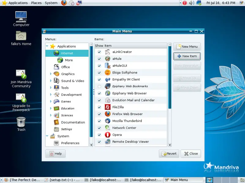Click the Games controller icon in Menus tree
The height and width of the screenshot is (183, 245).
point(56,102)
